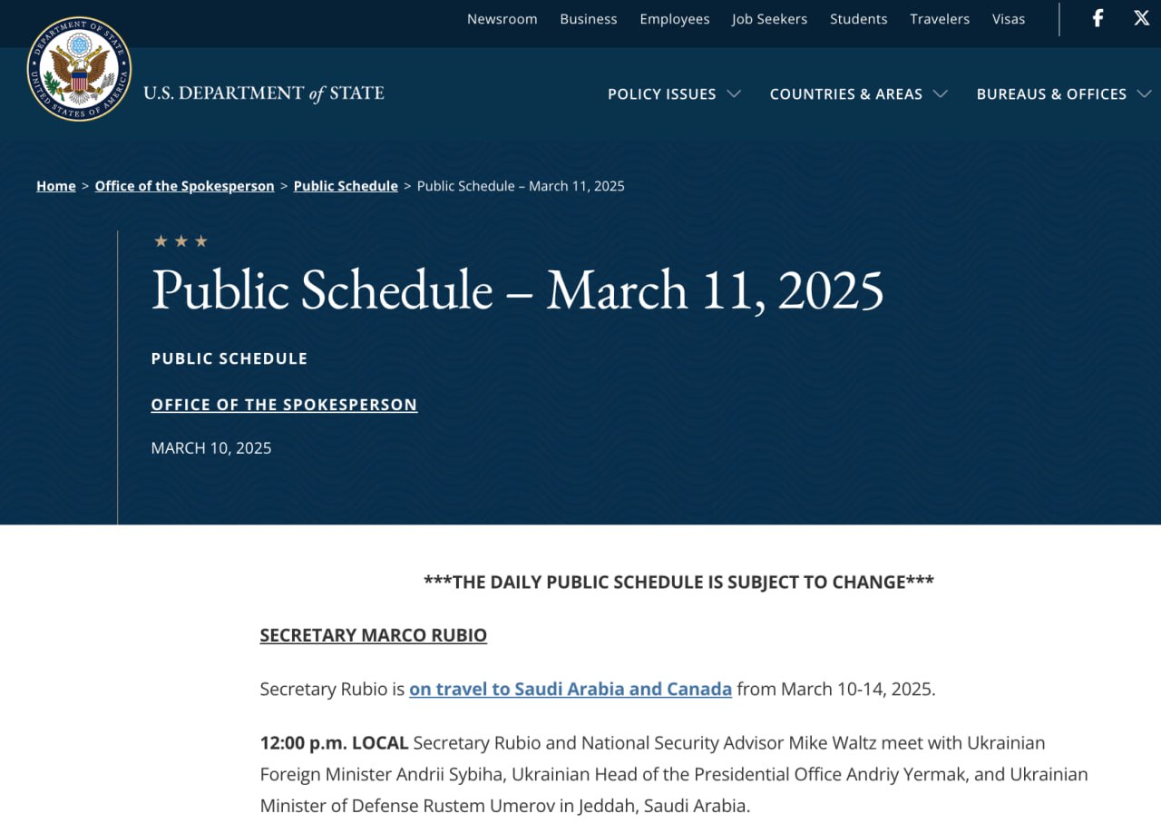Click the Policy Issues menu label
This screenshot has width=1161, height=833.
(x=661, y=94)
